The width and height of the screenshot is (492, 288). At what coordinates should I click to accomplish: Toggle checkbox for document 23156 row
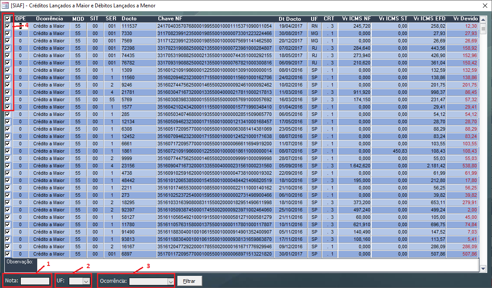coord(8,166)
